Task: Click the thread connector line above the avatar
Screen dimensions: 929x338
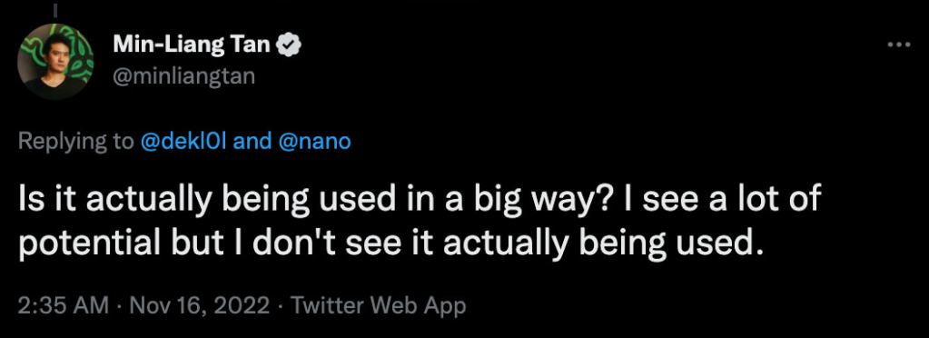Action: click(x=55, y=9)
